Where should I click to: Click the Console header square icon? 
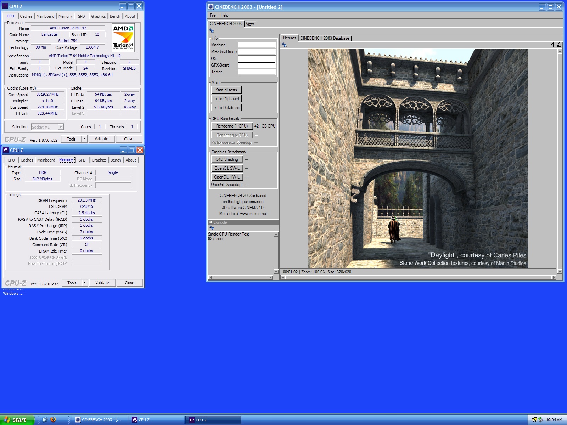pyautogui.click(x=210, y=222)
